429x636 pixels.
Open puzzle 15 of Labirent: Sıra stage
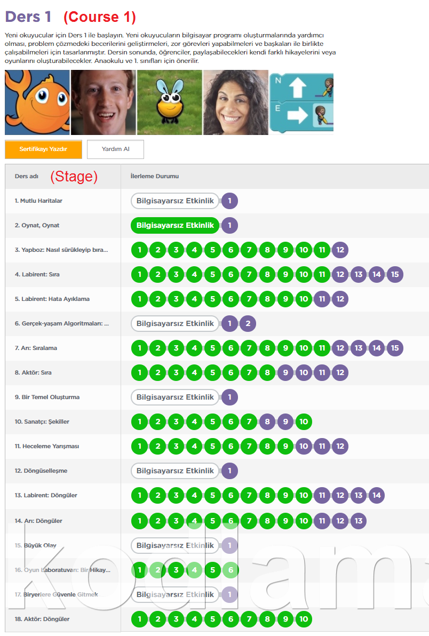point(395,275)
